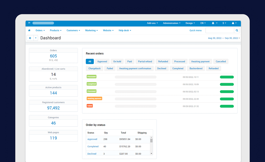Filter recent orders by Awaiting payment

[200, 62]
